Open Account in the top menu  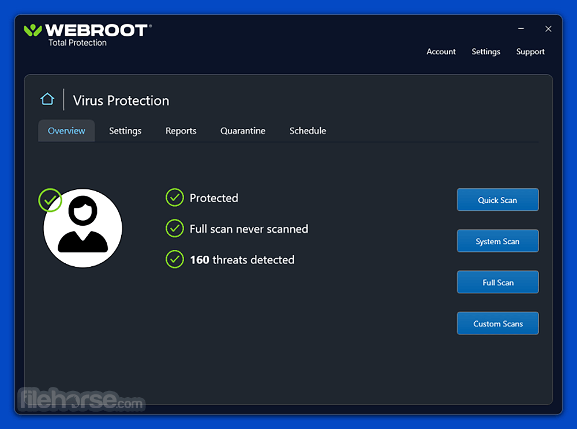pos(441,51)
